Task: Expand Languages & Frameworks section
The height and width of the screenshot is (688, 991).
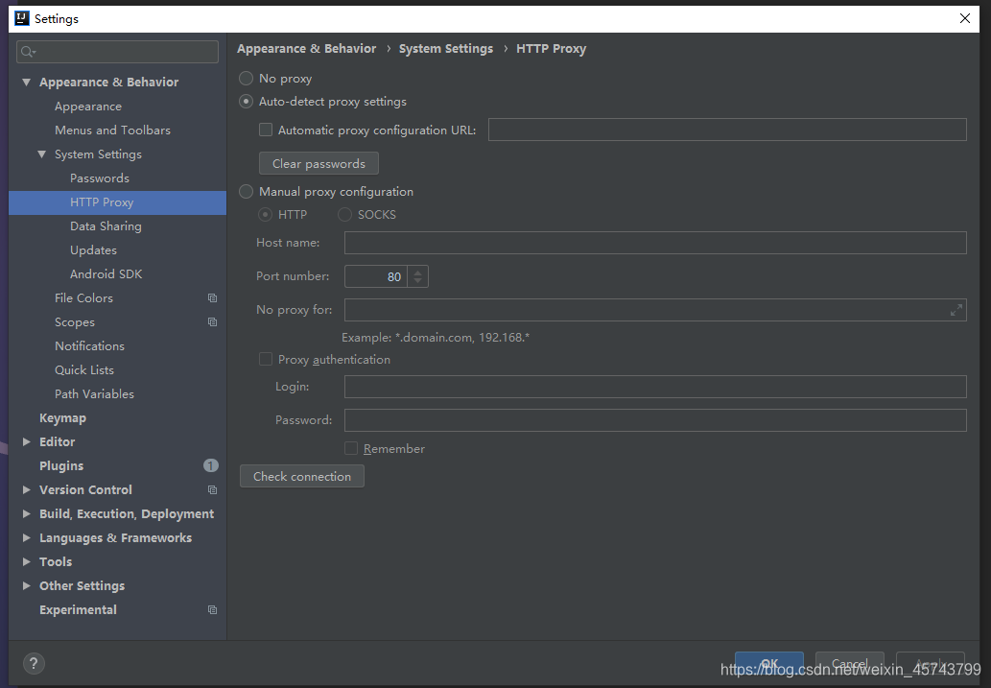Action: [x=27, y=538]
